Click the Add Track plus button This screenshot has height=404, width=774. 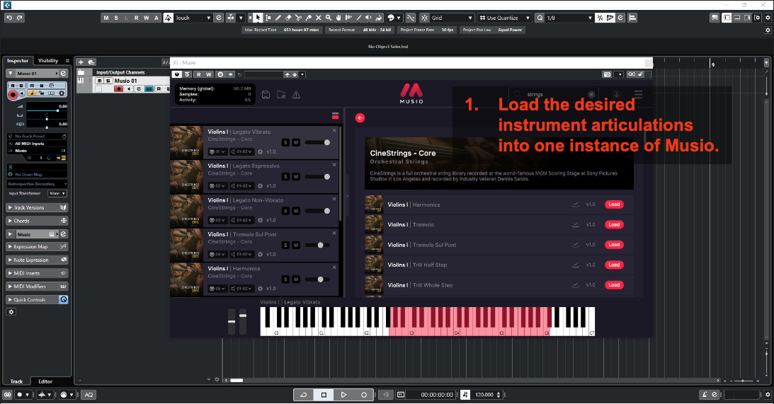coord(81,62)
